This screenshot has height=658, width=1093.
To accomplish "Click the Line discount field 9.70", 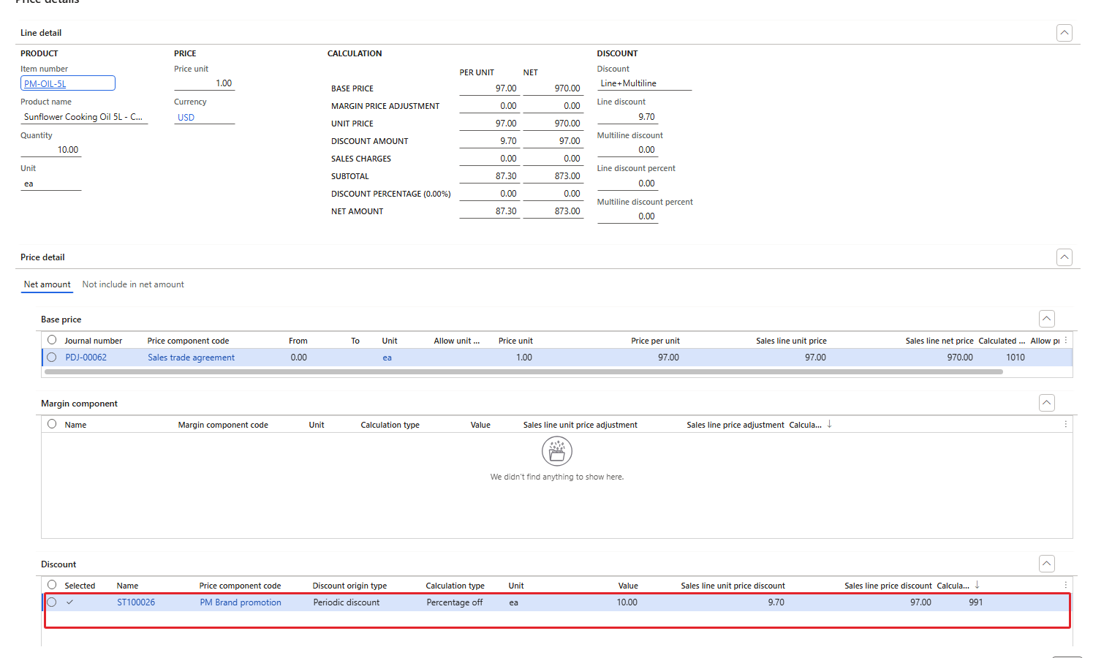I will tap(628, 117).
